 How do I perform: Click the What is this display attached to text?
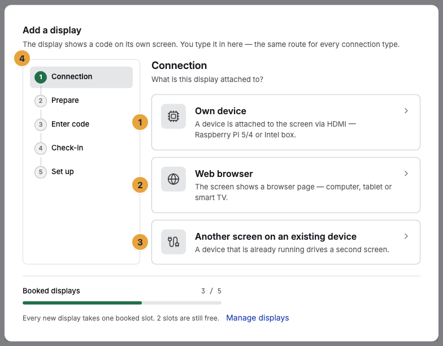coord(207,79)
